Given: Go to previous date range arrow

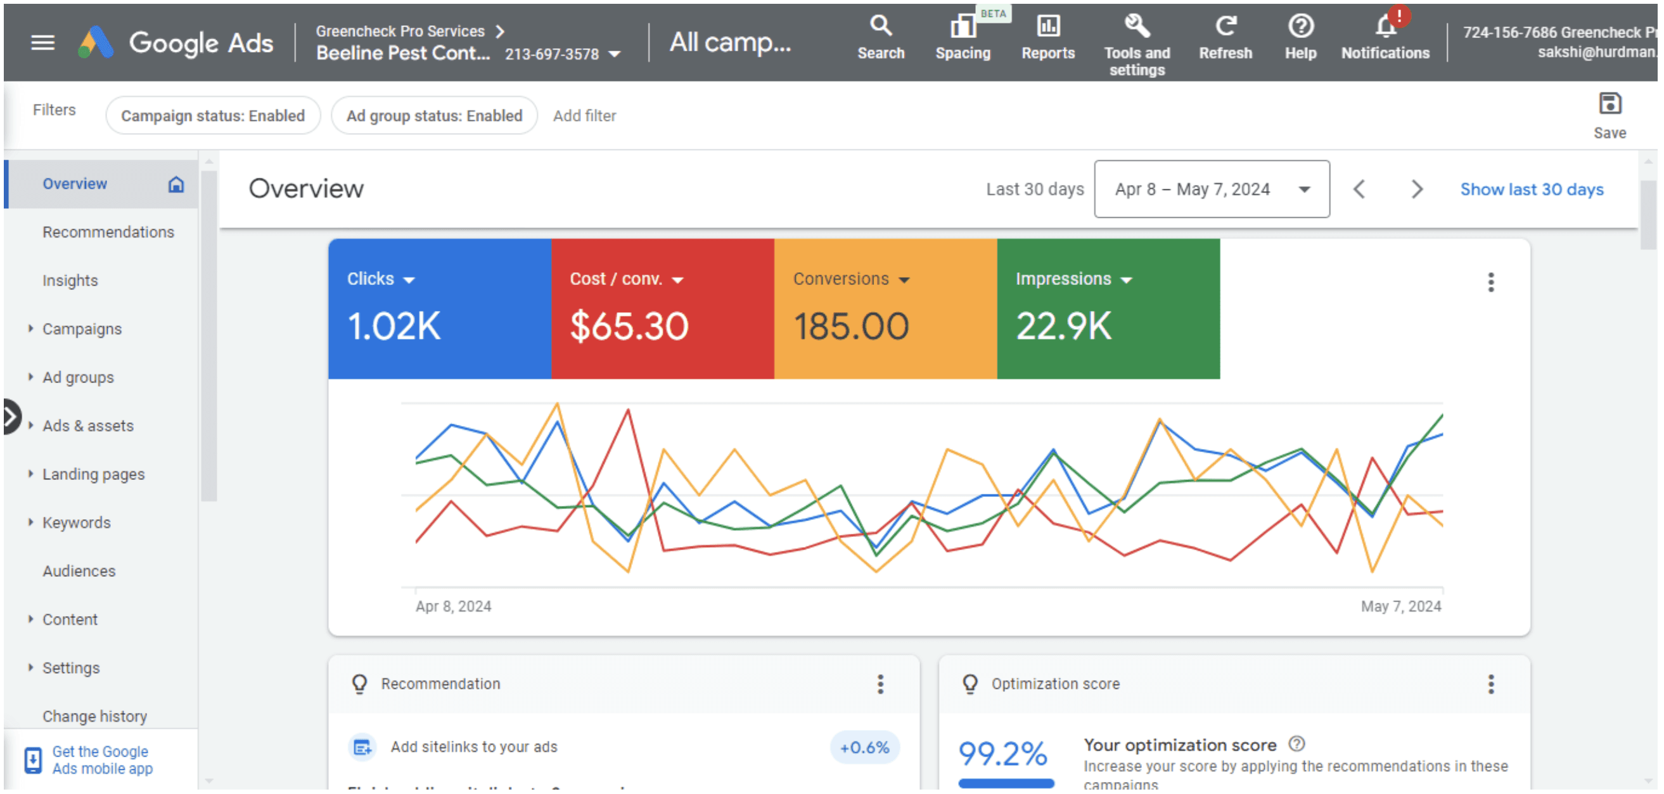Looking at the screenshot, I should pyautogui.click(x=1359, y=189).
